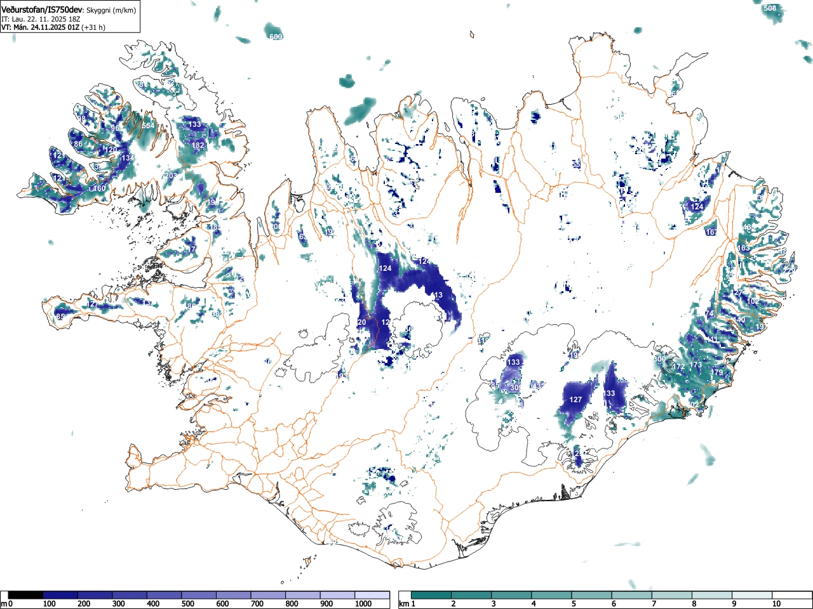Click the 160 visibility value in the Westfjords

[x=100, y=188]
